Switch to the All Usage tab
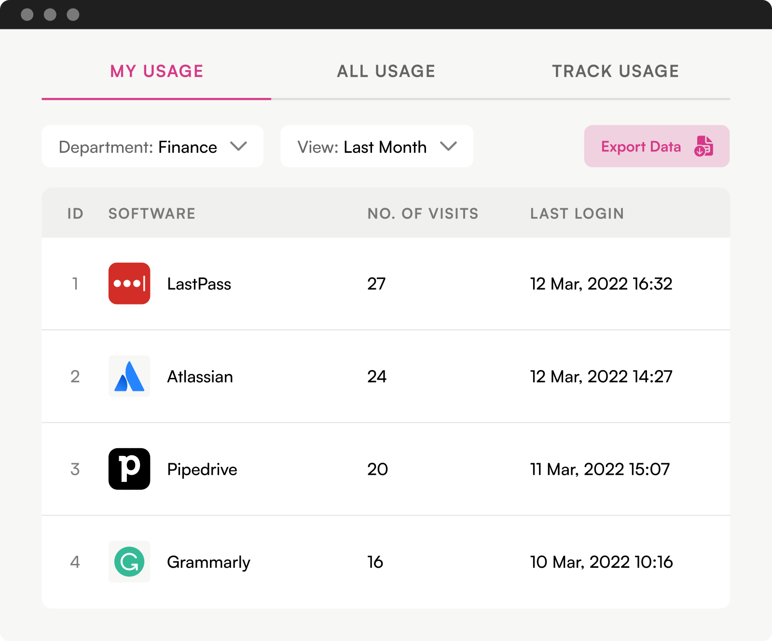772x641 pixels. click(x=386, y=71)
